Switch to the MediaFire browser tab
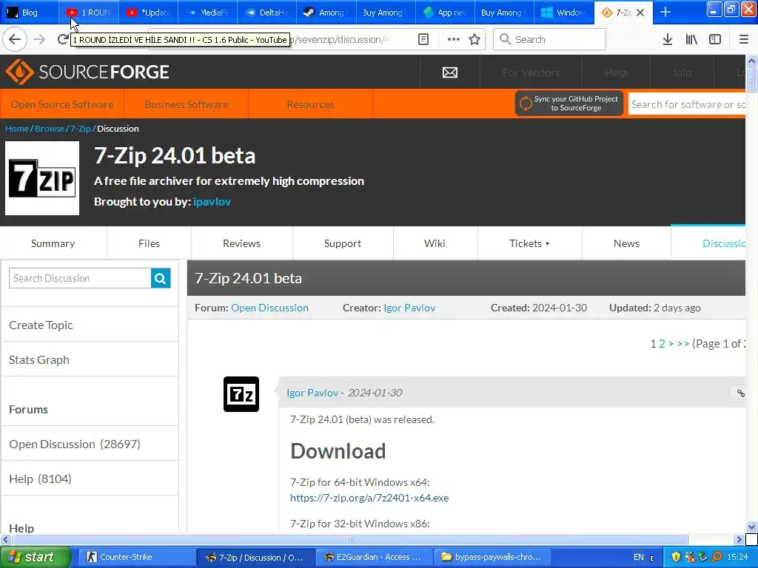 click(208, 13)
